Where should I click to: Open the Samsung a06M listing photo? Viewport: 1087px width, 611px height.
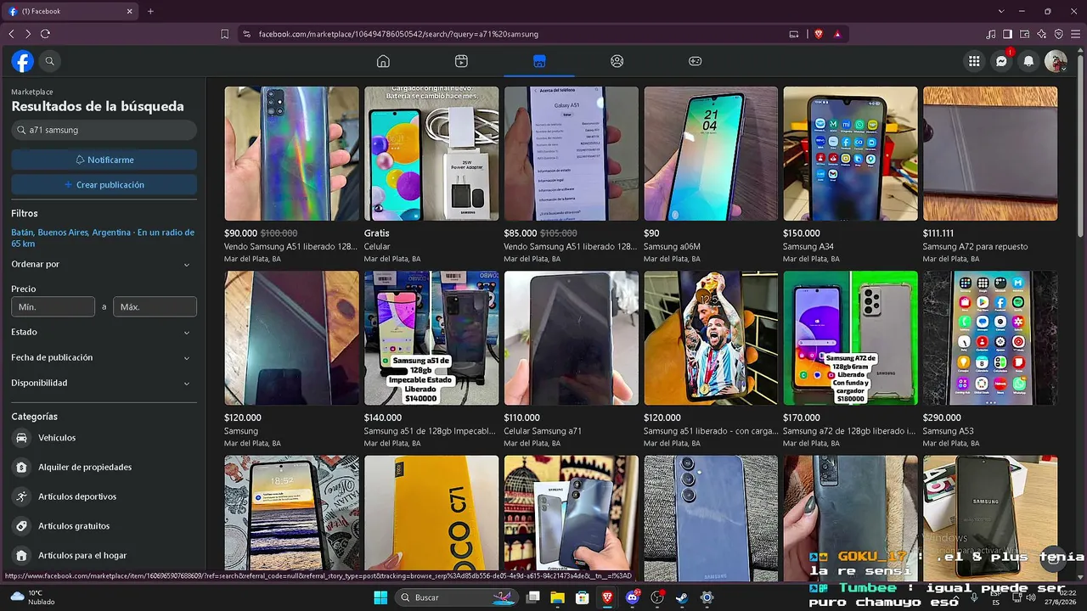(x=711, y=154)
